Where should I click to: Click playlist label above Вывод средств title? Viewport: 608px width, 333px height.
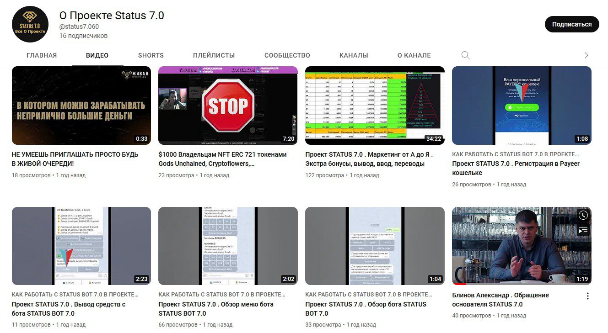click(75, 295)
